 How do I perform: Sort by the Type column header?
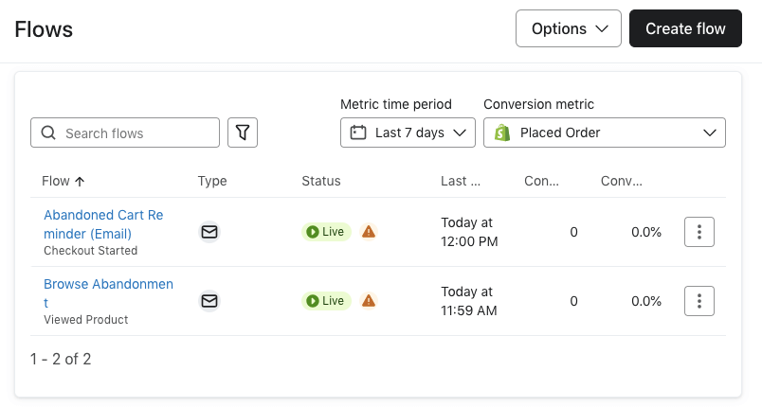212,181
